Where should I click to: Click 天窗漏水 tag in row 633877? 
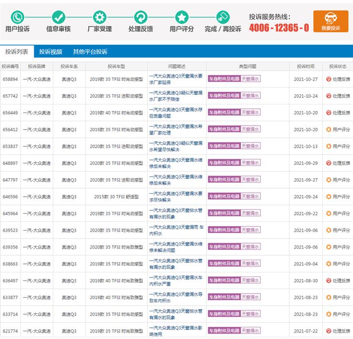[x=251, y=297]
